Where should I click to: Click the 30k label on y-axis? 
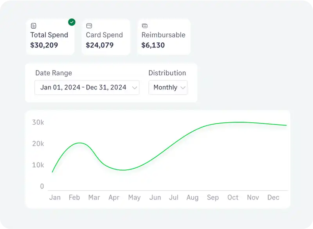point(38,122)
